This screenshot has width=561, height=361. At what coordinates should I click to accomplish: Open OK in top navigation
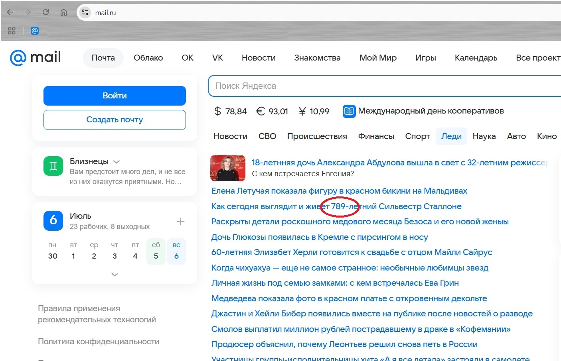188,58
